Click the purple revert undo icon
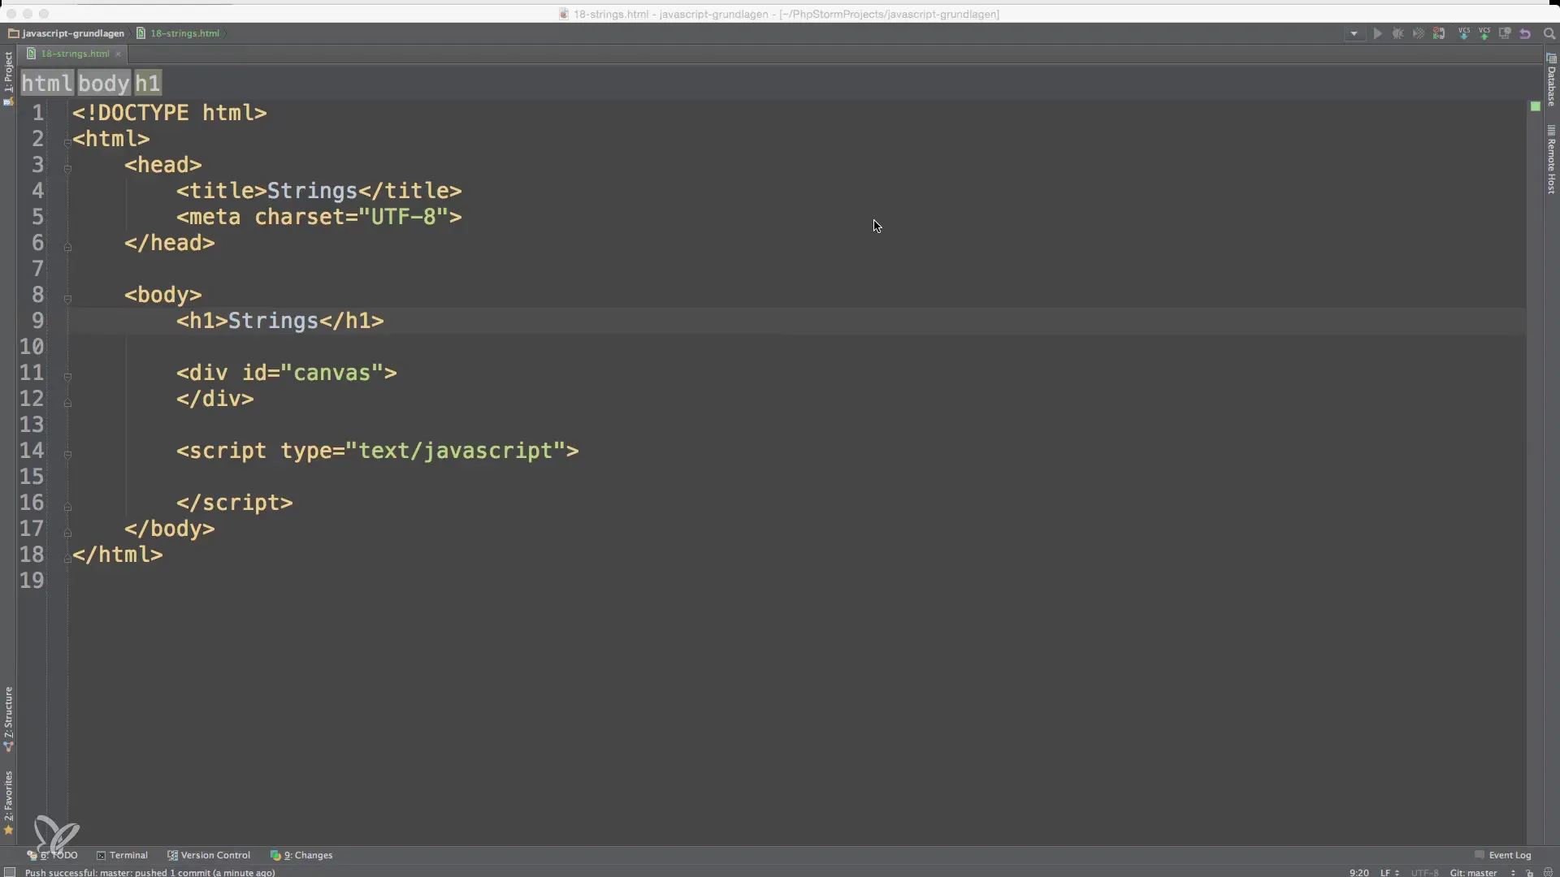The height and width of the screenshot is (877, 1560). [x=1525, y=34]
